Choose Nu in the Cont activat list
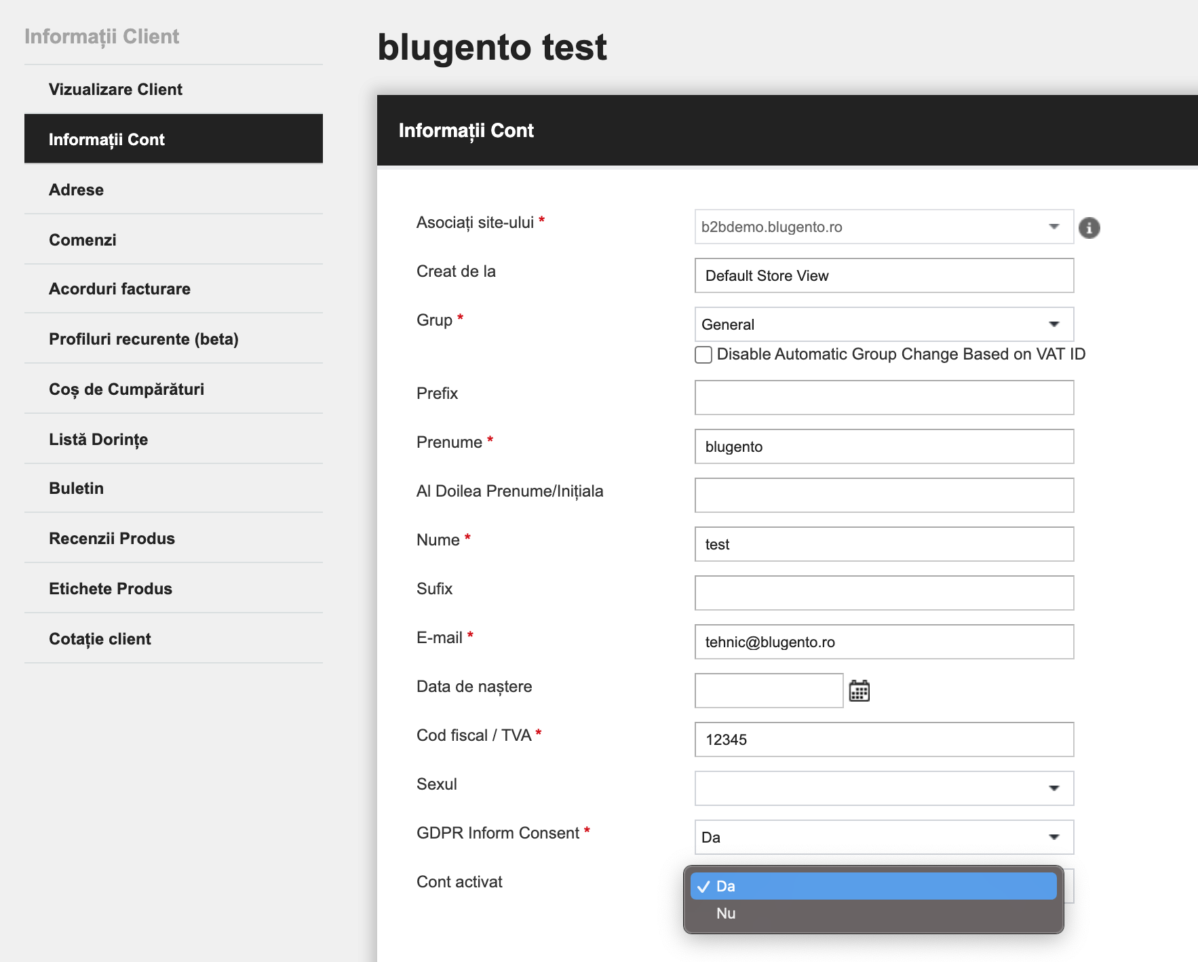 pos(873,913)
